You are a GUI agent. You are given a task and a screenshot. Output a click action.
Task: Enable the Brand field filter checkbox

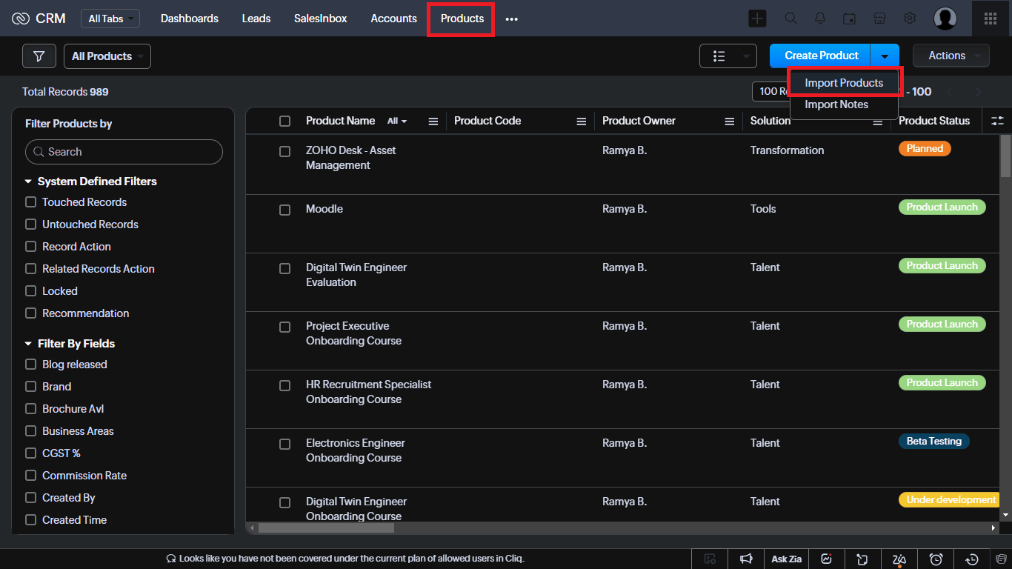tap(30, 386)
